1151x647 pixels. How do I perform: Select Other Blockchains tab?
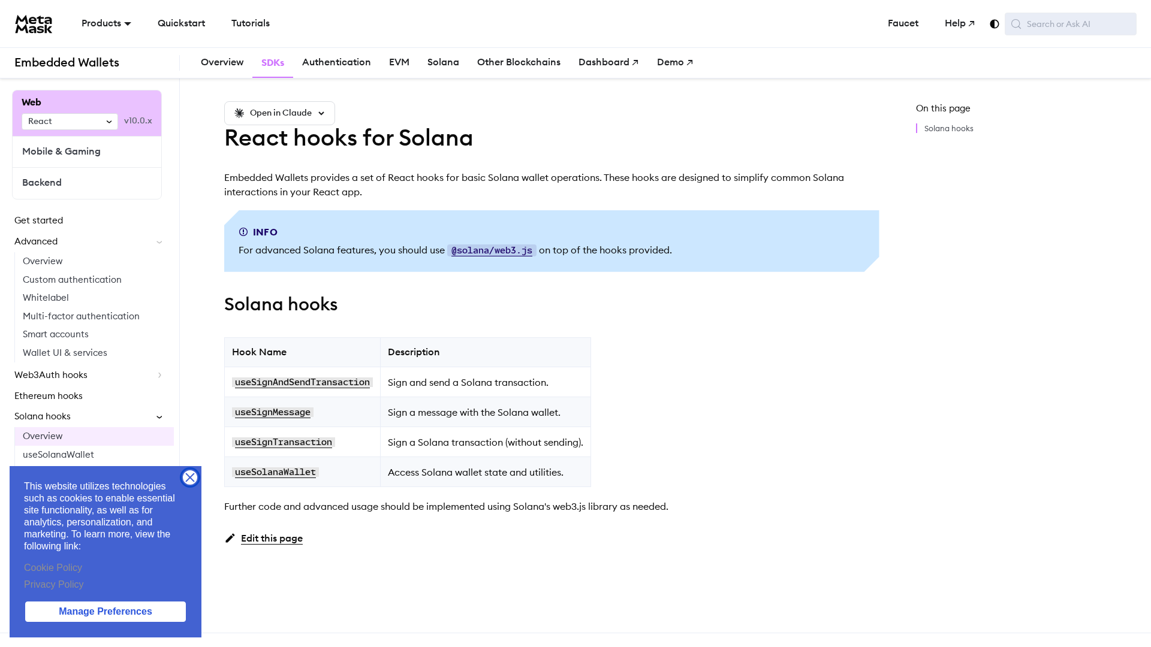click(x=519, y=62)
